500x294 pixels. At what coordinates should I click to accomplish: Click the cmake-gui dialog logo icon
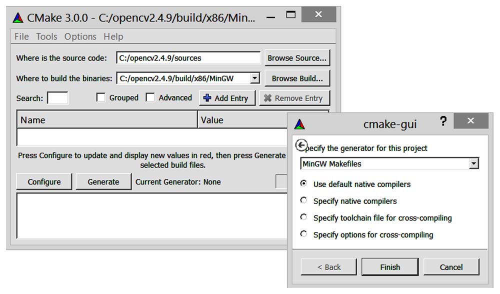(299, 124)
